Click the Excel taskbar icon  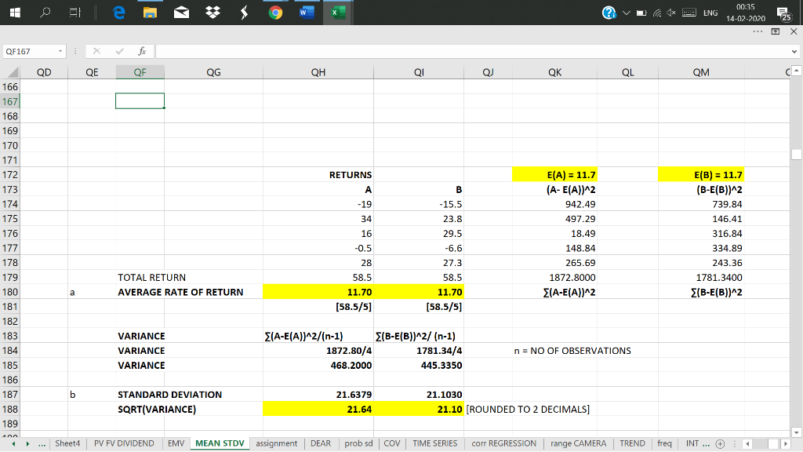pos(338,13)
